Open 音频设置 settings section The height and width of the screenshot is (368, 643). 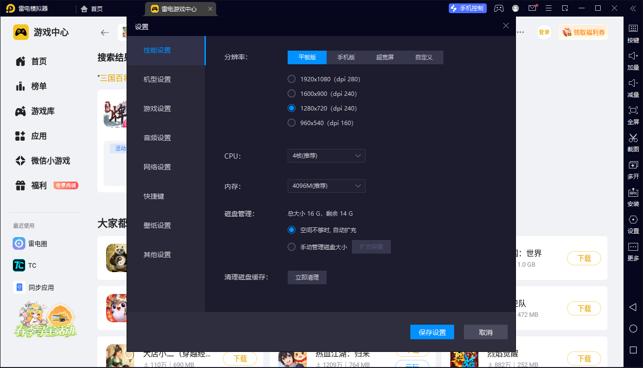tap(166, 138)
